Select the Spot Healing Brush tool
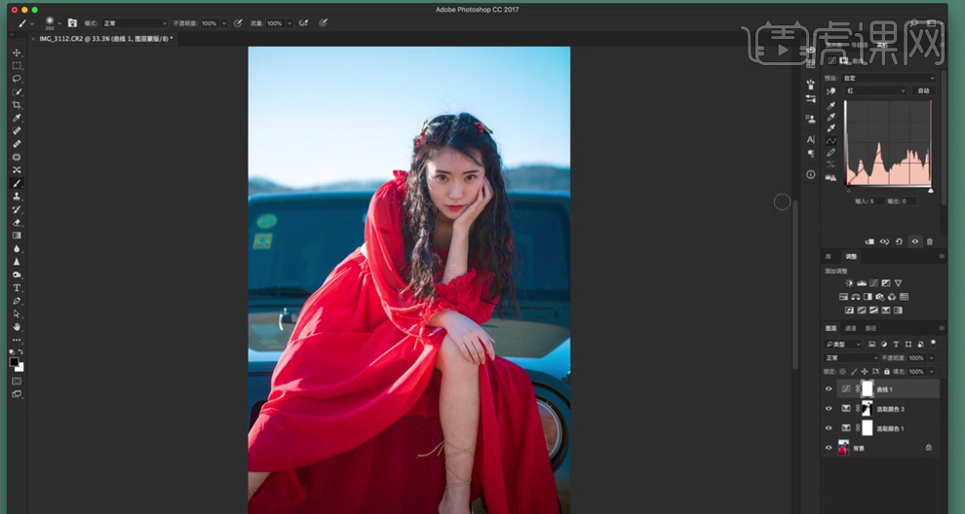Image resolution: width=965 pixels, height=514 pixels. pyautogui.click(x=17, y=131)
